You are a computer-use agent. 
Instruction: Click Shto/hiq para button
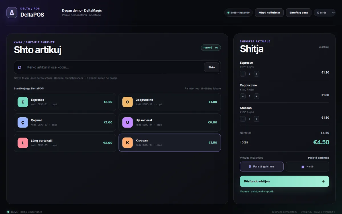coord(299,13)
